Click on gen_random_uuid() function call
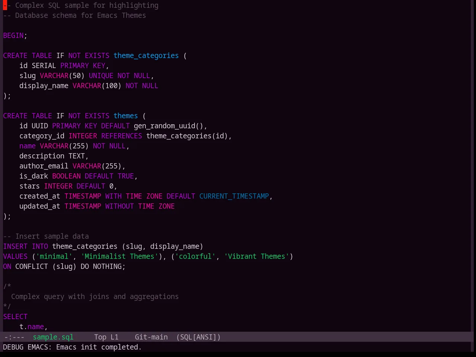The width and height of the screenshot is (476, 357). click(168, 126)
